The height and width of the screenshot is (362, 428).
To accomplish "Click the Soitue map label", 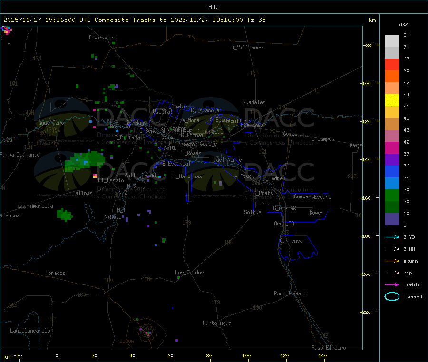I will click(x=253, y=212).
